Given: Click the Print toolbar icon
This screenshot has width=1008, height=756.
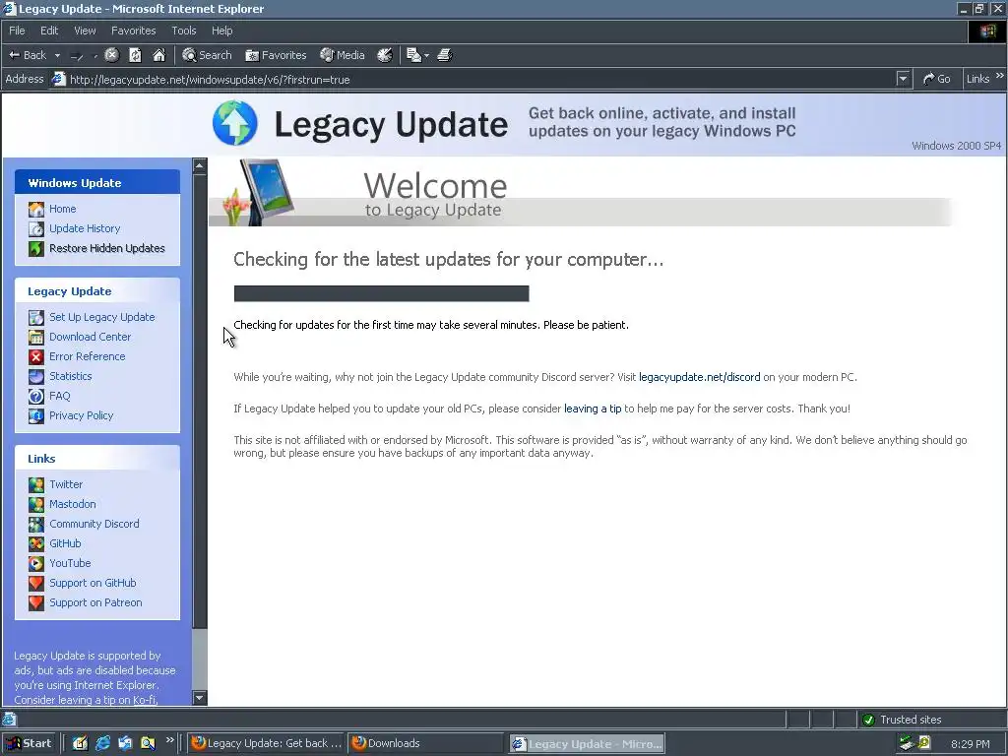Looking at the screenshot, I should (x=445, y=55).
